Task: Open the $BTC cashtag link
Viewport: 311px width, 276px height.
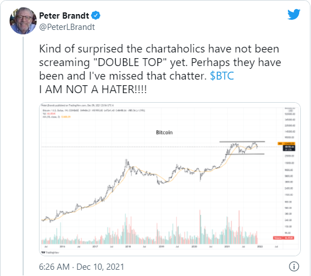Action: click(x=222, y=76)
